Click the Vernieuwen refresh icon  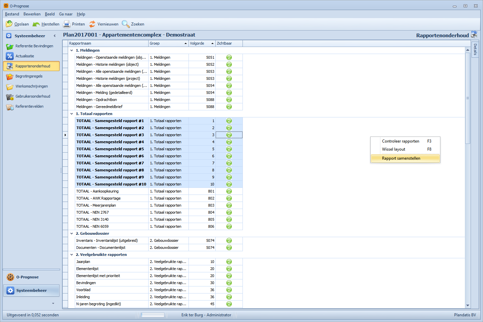(92, 24)
